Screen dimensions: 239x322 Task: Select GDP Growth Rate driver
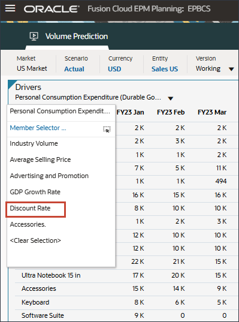(35, 192)
